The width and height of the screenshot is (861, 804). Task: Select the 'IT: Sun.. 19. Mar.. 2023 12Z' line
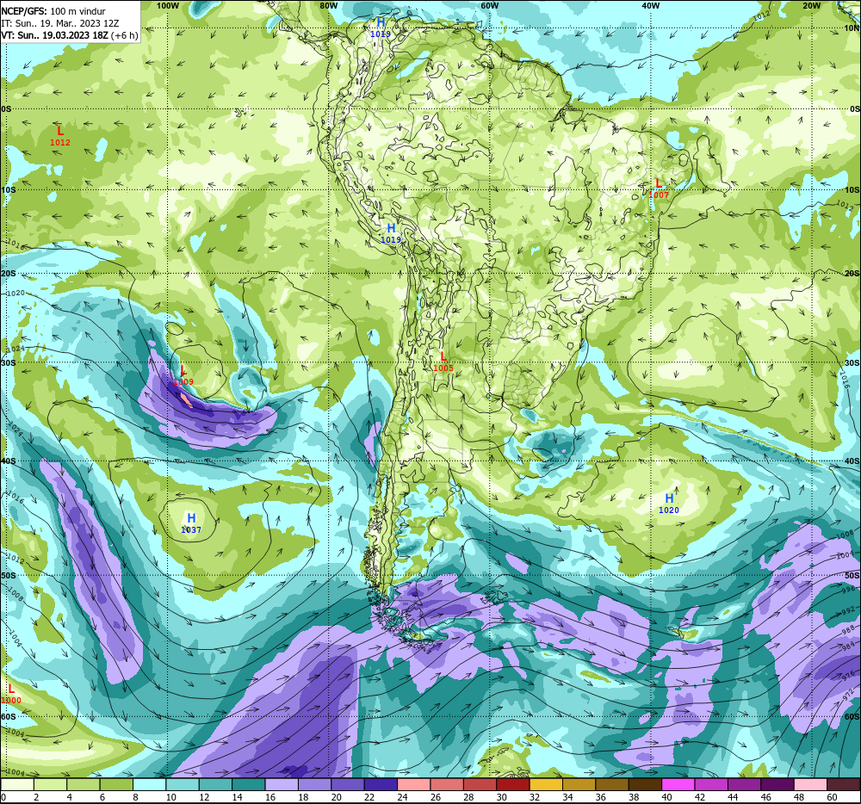(60, 23)
